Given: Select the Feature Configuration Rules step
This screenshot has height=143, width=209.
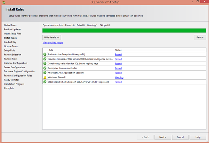Looking at the screenshot, I should 18,76.
